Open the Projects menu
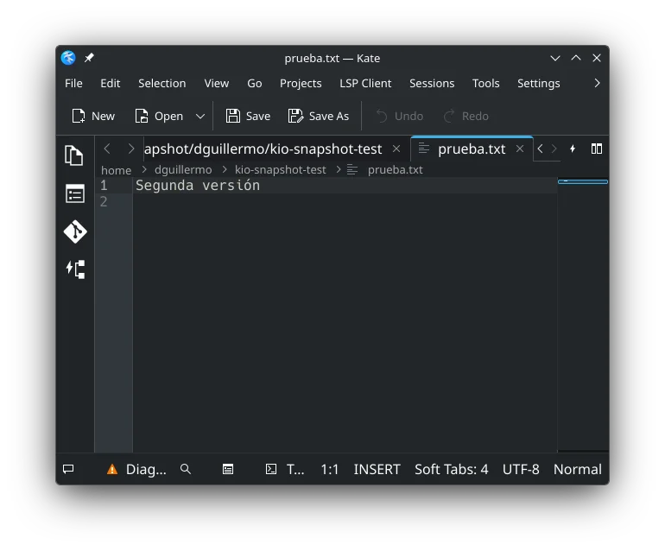The image size is (665, 551). pyautogui.click(x=301, y=83)
